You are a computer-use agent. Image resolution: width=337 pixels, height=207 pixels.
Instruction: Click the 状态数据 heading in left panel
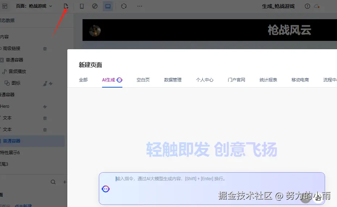7,20
